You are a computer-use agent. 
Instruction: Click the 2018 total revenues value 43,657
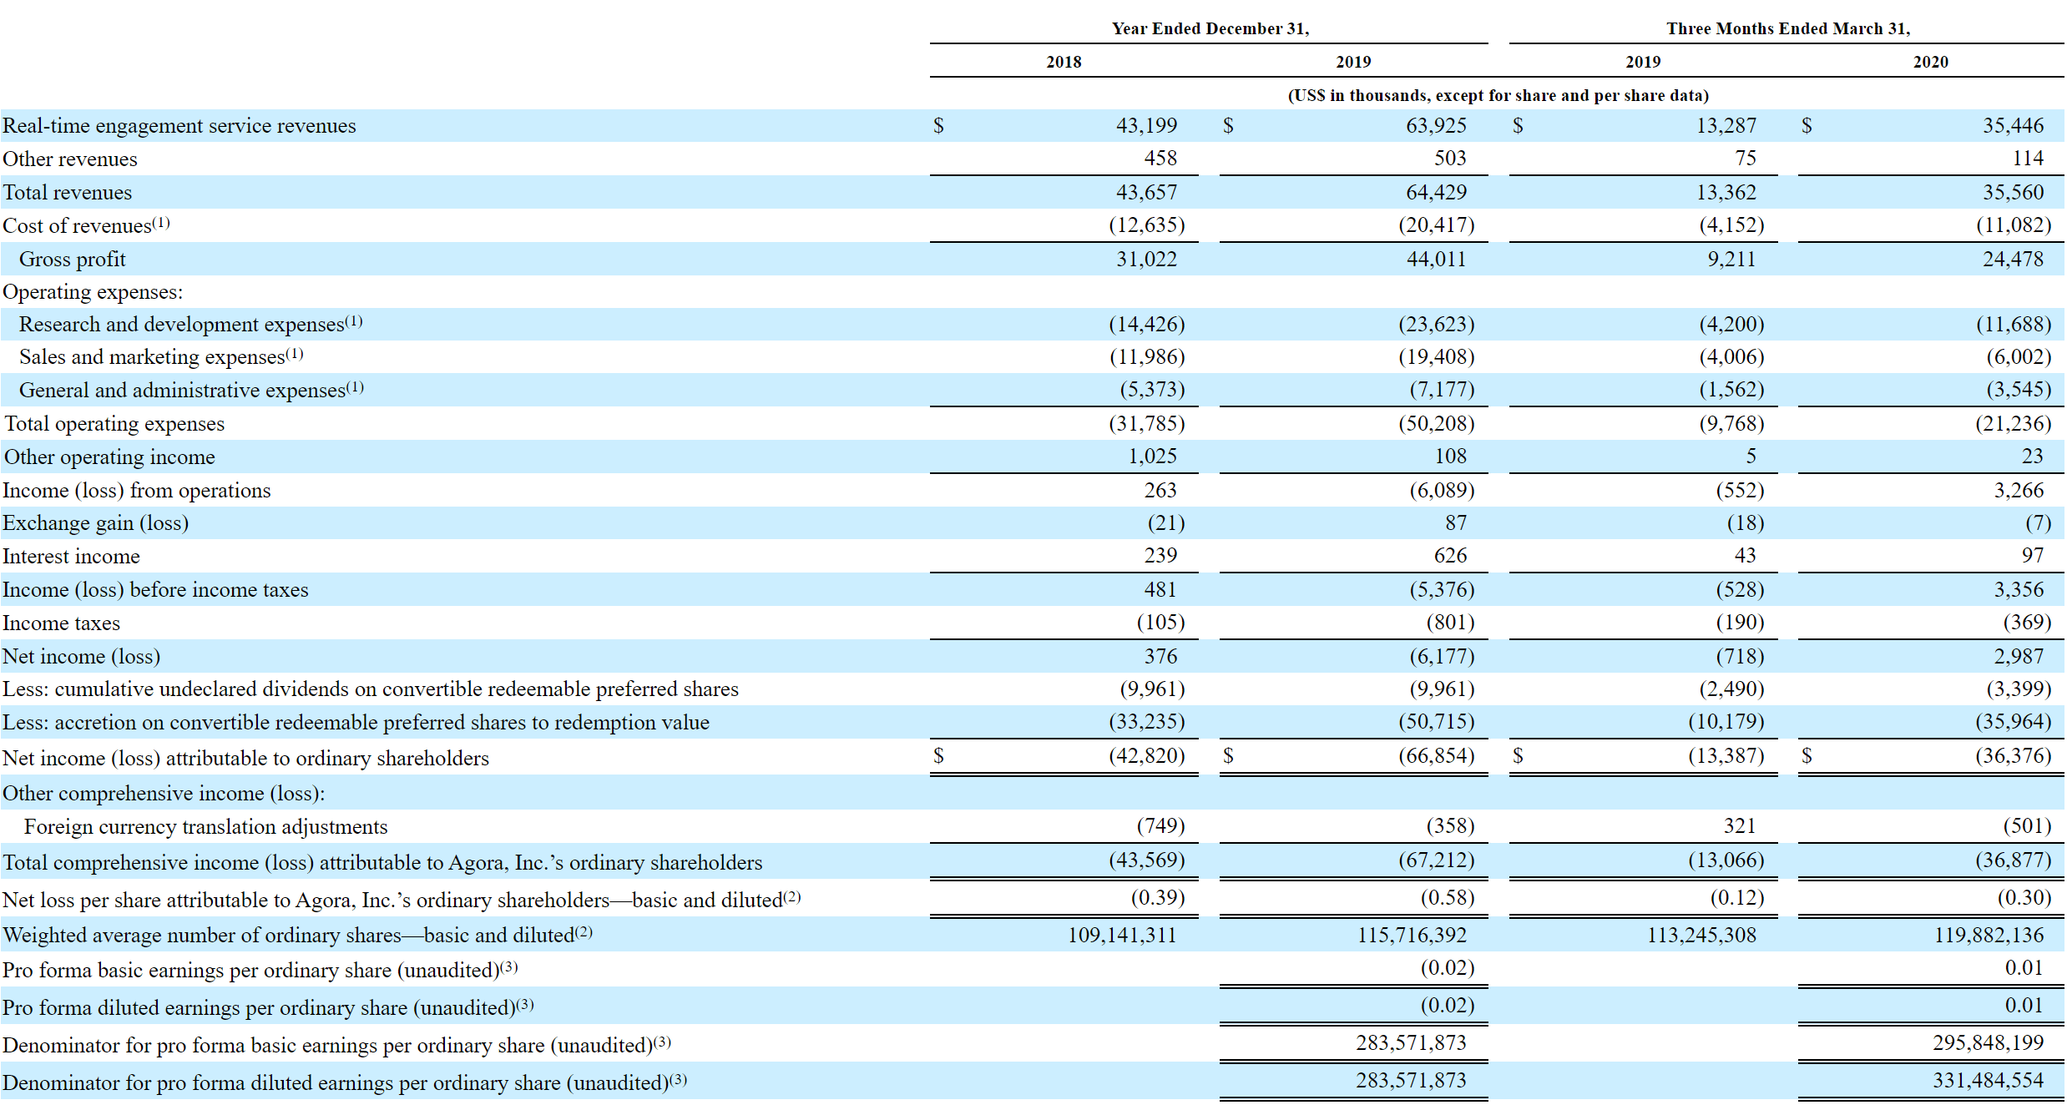pos(1146,193)
